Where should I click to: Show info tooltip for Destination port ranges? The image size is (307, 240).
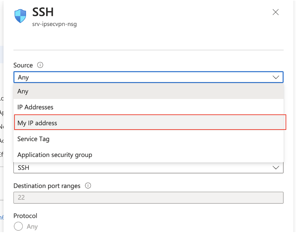[88, 185]
